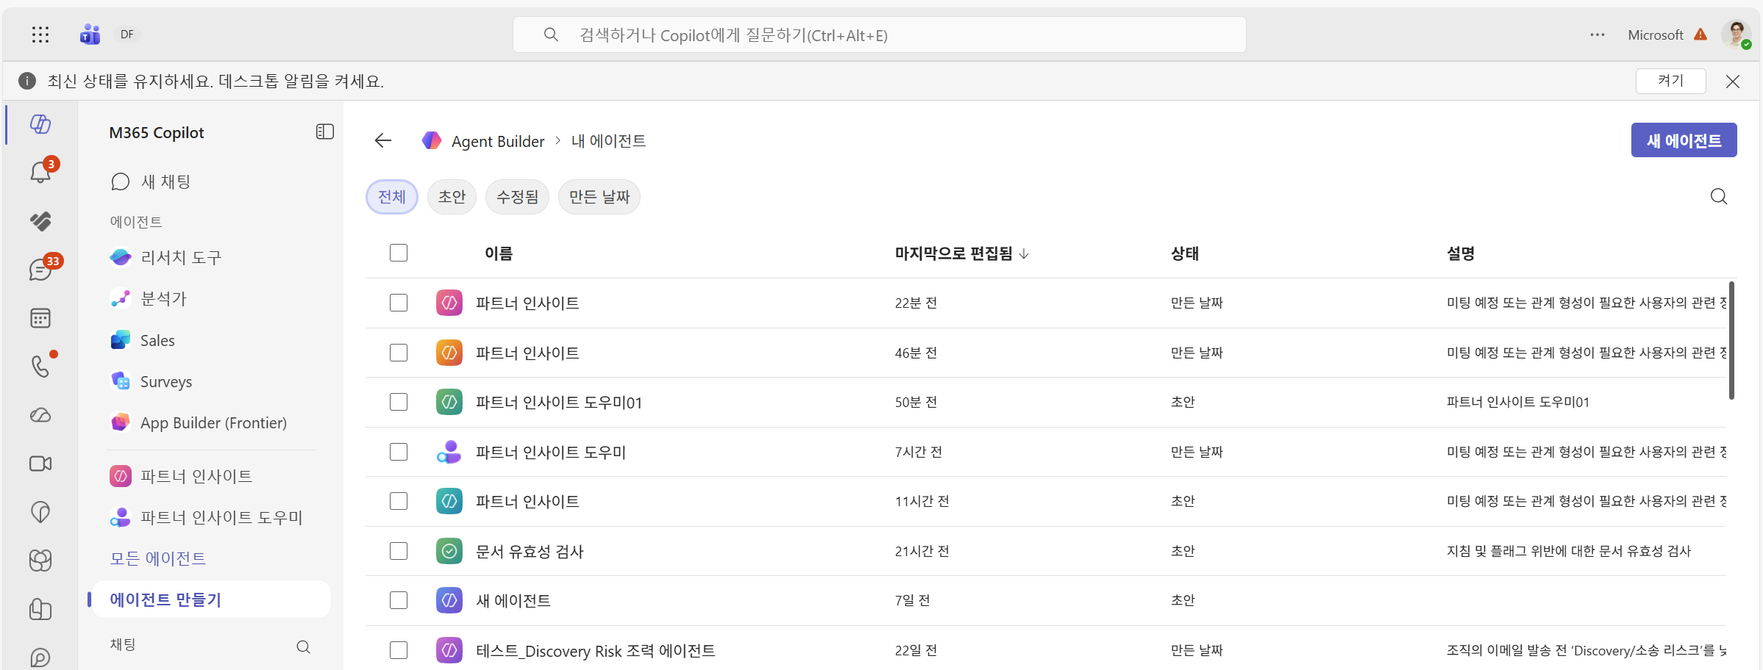The width and height of the screenshot is (1763, 670).
Task: Open the Sales agent
Action: 143,340
